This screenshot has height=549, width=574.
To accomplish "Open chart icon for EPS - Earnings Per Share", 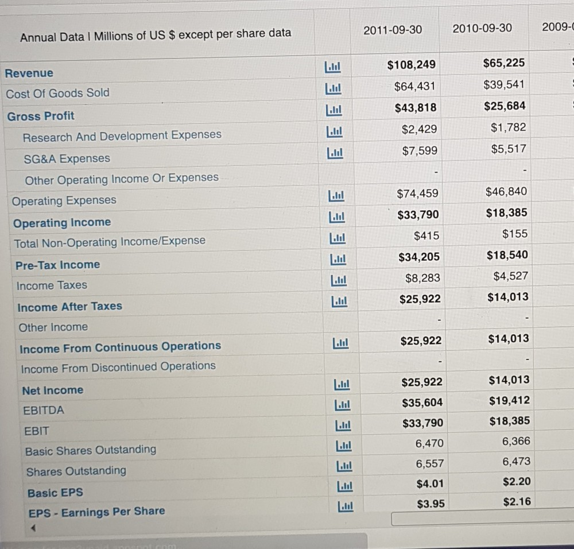I will [x=345, y=507].
